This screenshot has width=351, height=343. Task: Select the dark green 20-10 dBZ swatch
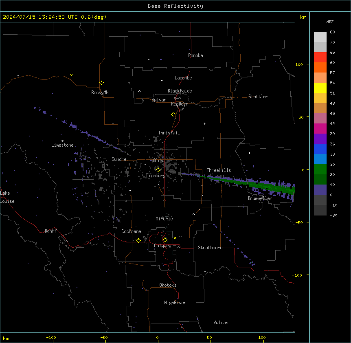click(x=320, y=180)
